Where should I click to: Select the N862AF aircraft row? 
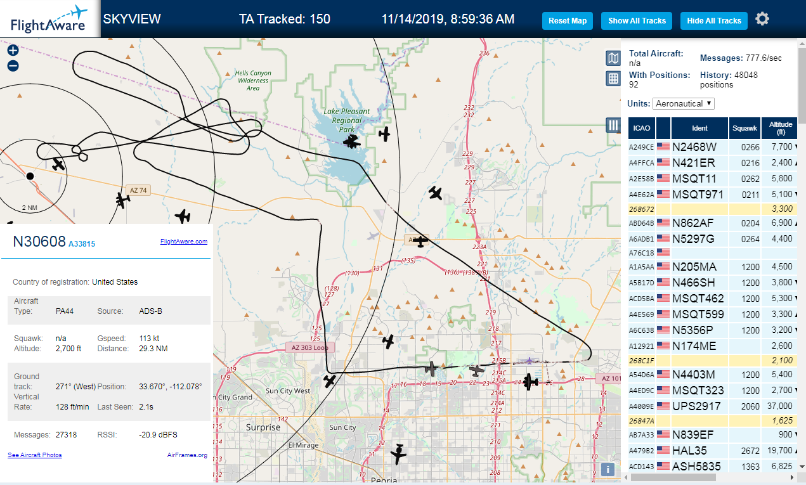713,223
